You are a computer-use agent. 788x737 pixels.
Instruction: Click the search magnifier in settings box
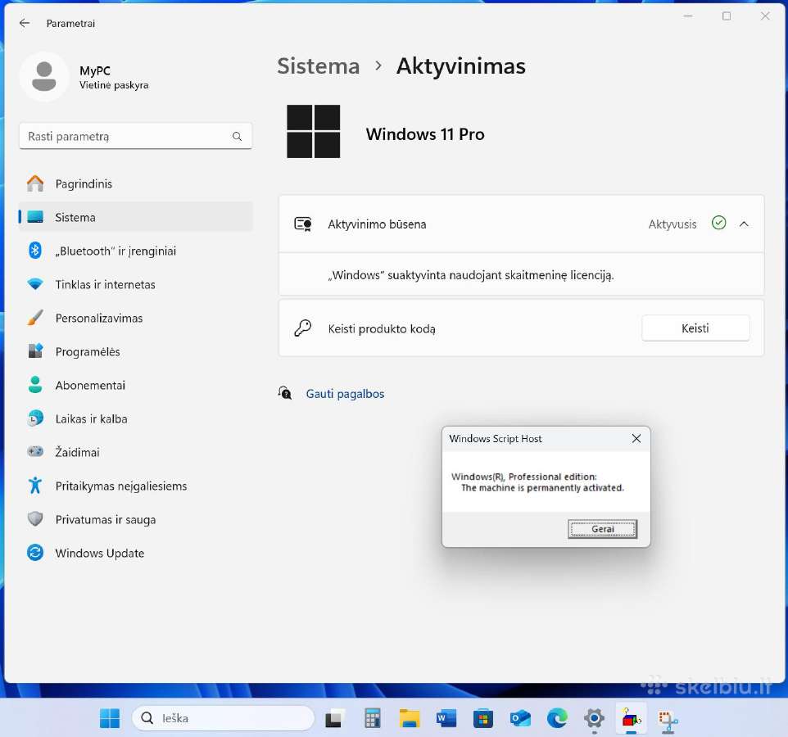(x=238, y=136)
